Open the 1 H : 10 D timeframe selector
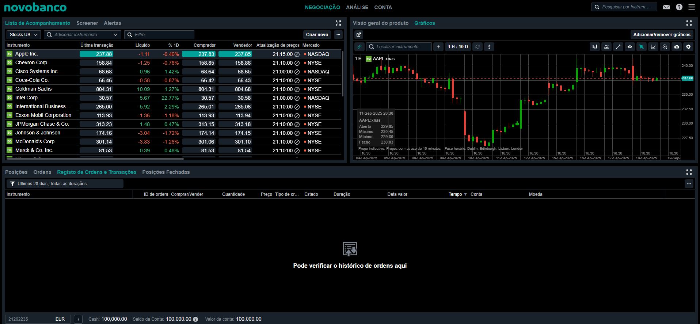 458,47
